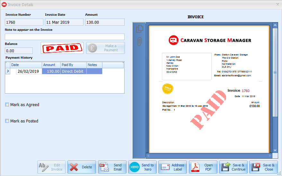Click the invoice note input field

tap(65, 37)
